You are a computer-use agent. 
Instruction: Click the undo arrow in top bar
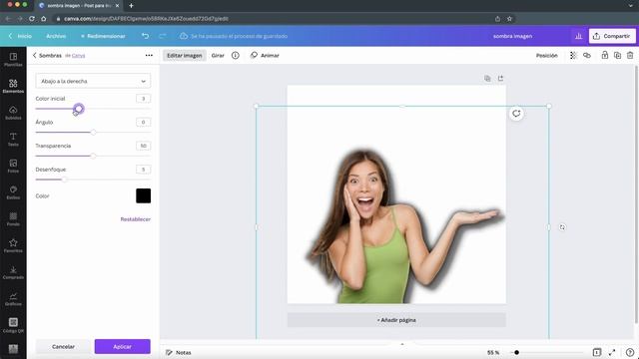[x=145, y=36]
